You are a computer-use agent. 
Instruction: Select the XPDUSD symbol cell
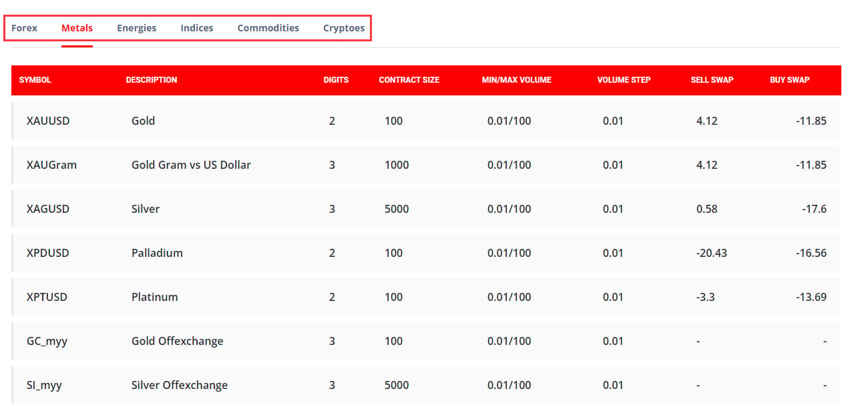pyautogui.click(x=48, y=253)
